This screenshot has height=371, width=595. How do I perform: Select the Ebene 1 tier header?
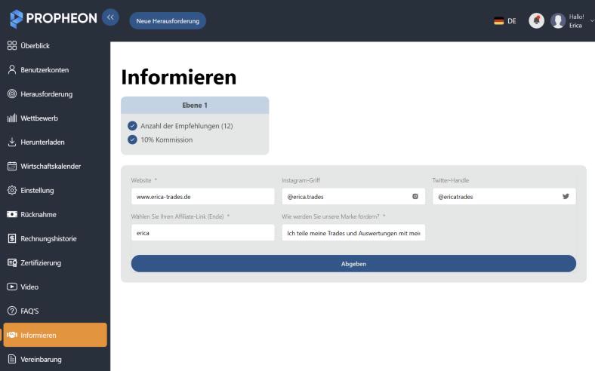pyautogui.click(x=195, y=105)
